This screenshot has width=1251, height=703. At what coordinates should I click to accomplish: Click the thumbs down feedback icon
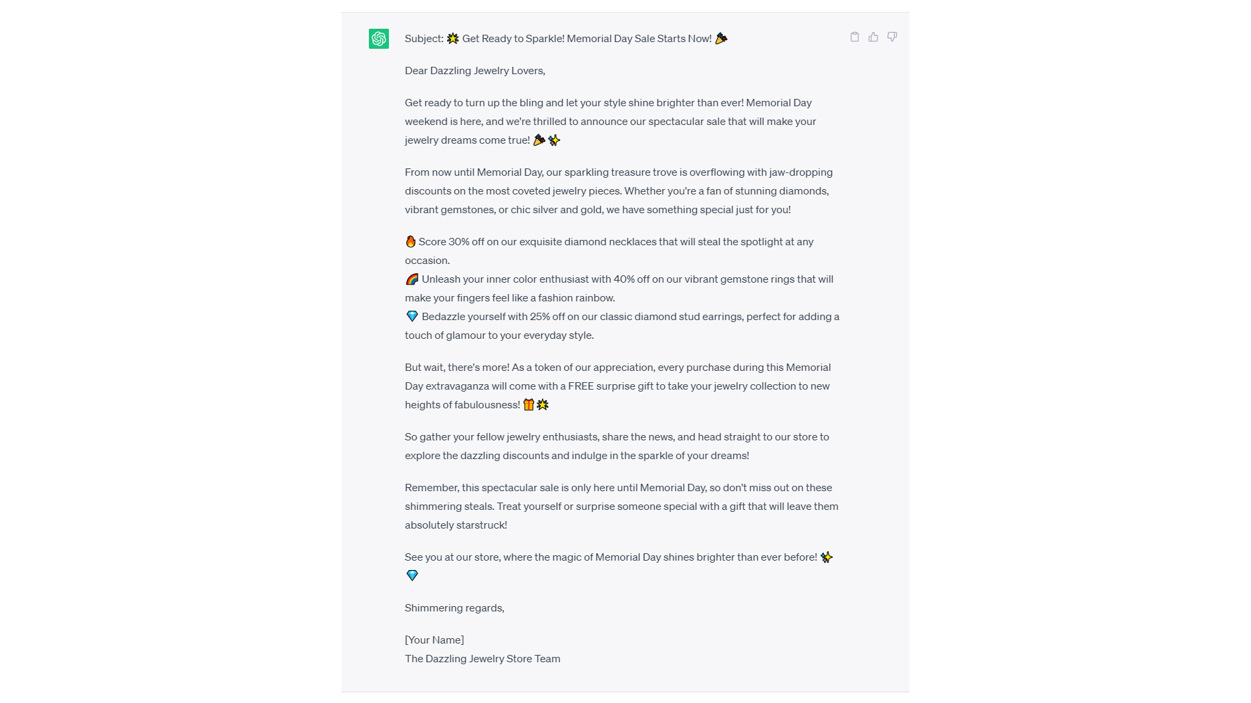tap(891, 37)
